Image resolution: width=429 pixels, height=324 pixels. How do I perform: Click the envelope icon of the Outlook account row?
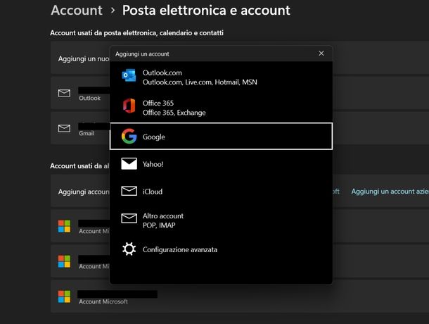tap(64, 93)
